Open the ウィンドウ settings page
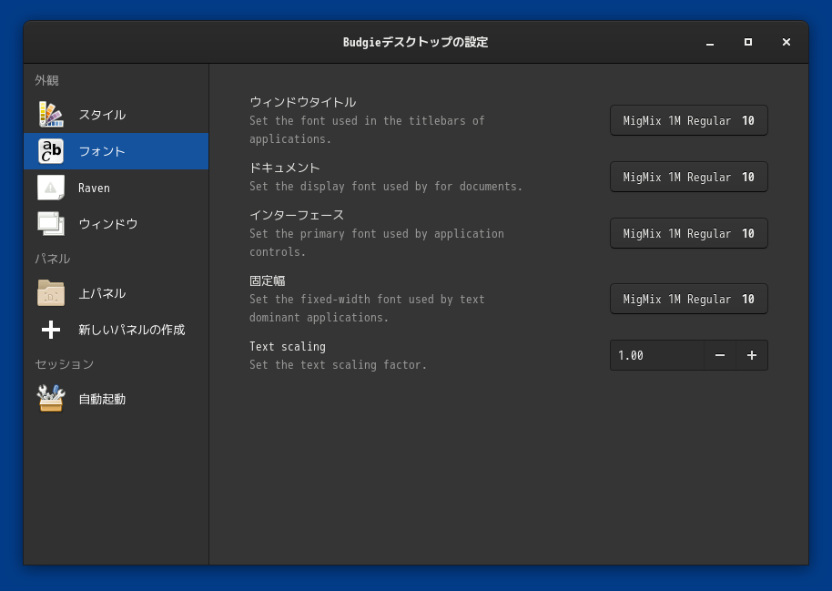 tap(117, 224)
